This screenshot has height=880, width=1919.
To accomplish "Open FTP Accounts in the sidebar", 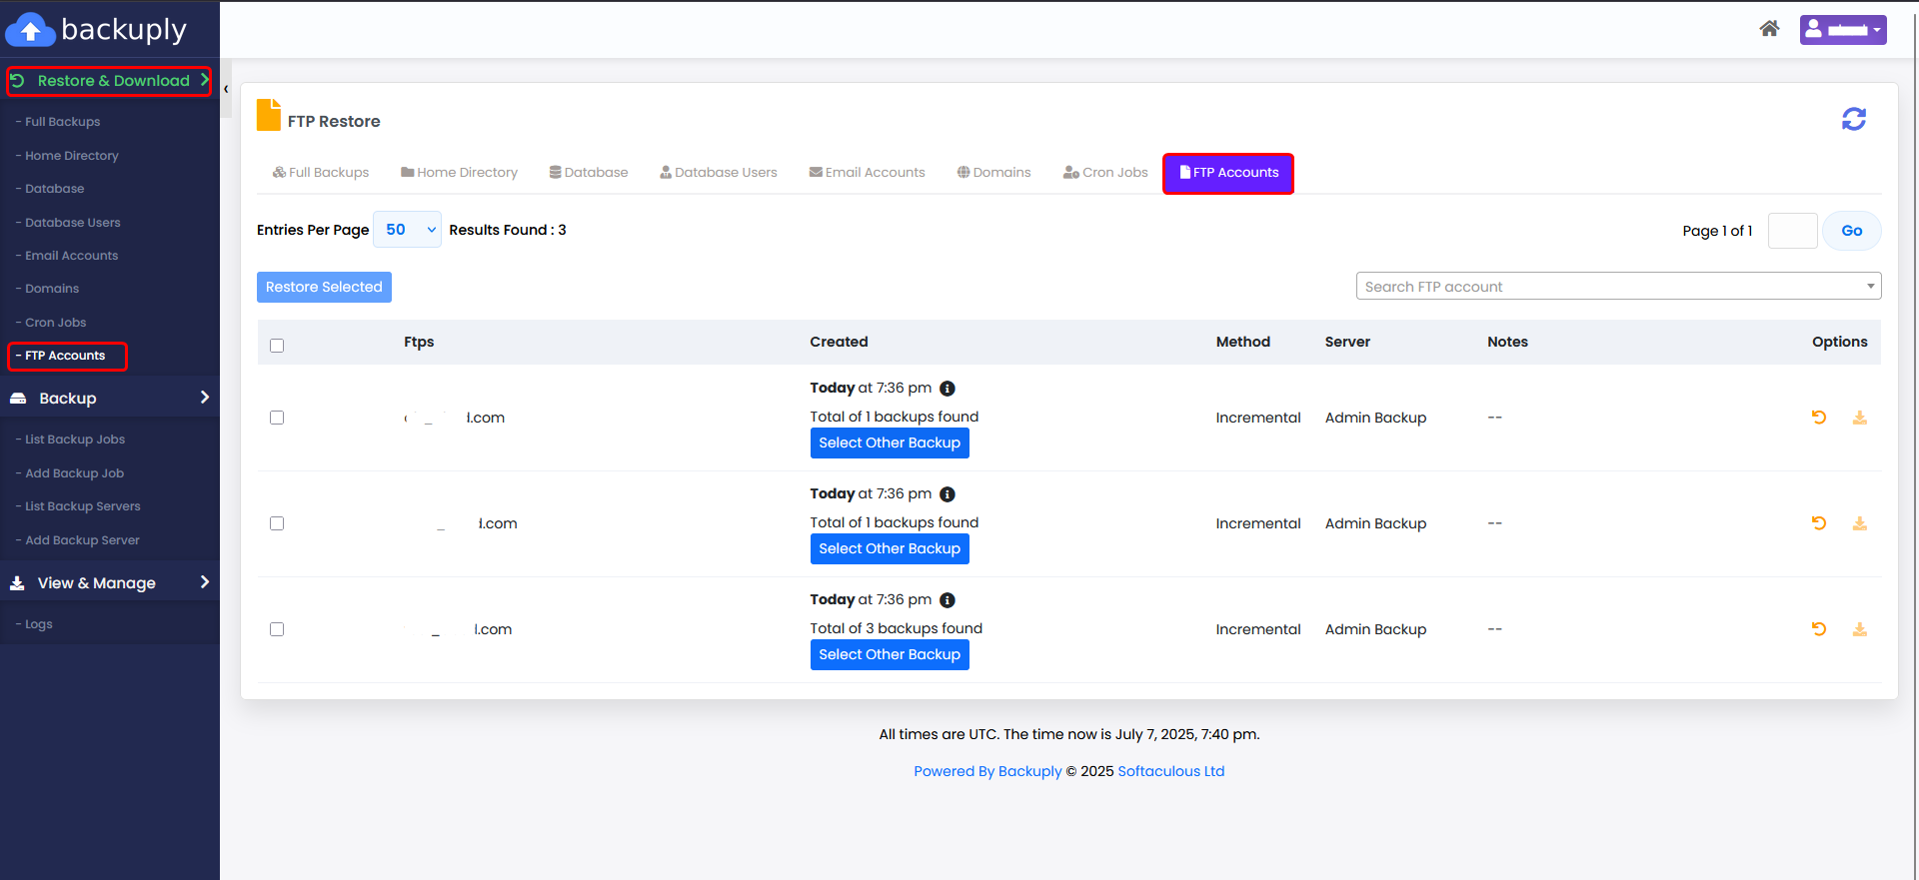I will point(67,356).
